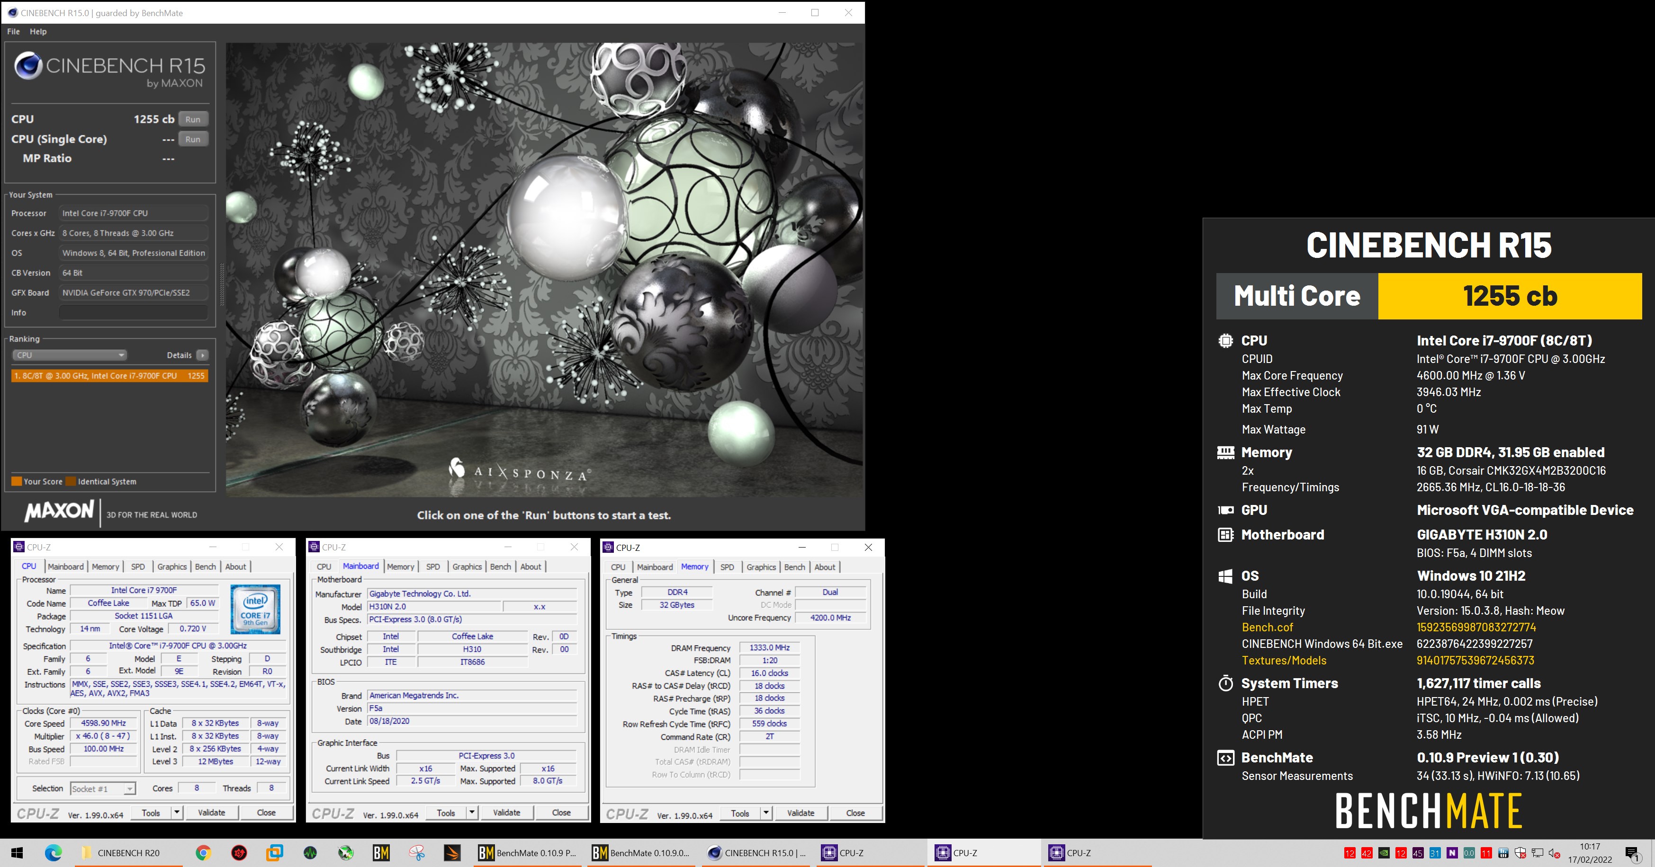Open the Help menu in Cinebench
Image resolution: width=1655 pixels, height=867 pixels.
(38, 31)
